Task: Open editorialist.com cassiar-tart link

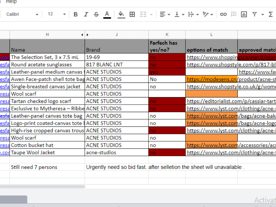Action: click(x=231, y=101)
